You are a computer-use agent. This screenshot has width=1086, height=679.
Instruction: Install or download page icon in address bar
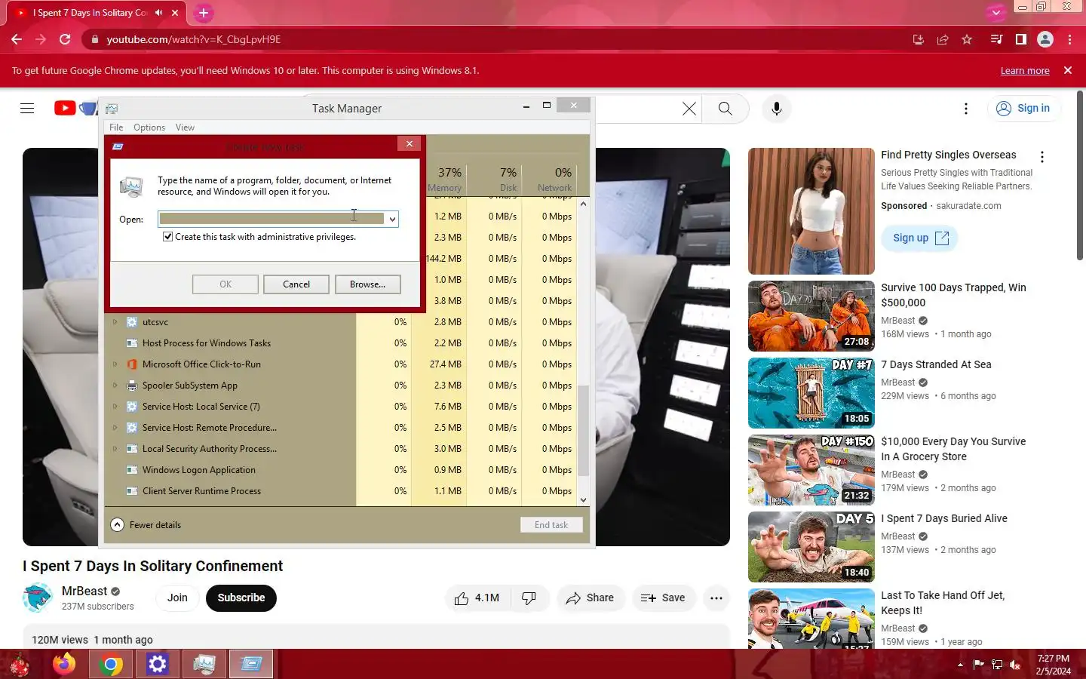pyautogui.click(x=918, y=39)
